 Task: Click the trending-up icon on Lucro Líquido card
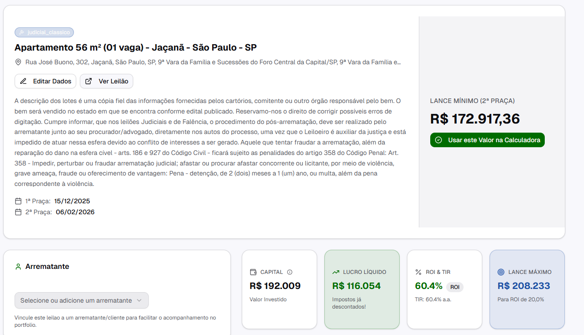(336, 272)
